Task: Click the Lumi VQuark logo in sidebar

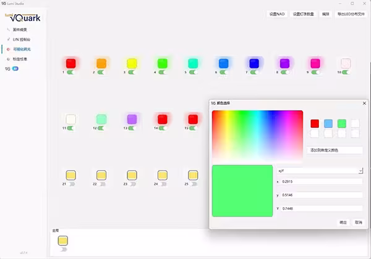Action: pyautogui.click(x=23, y=17)
